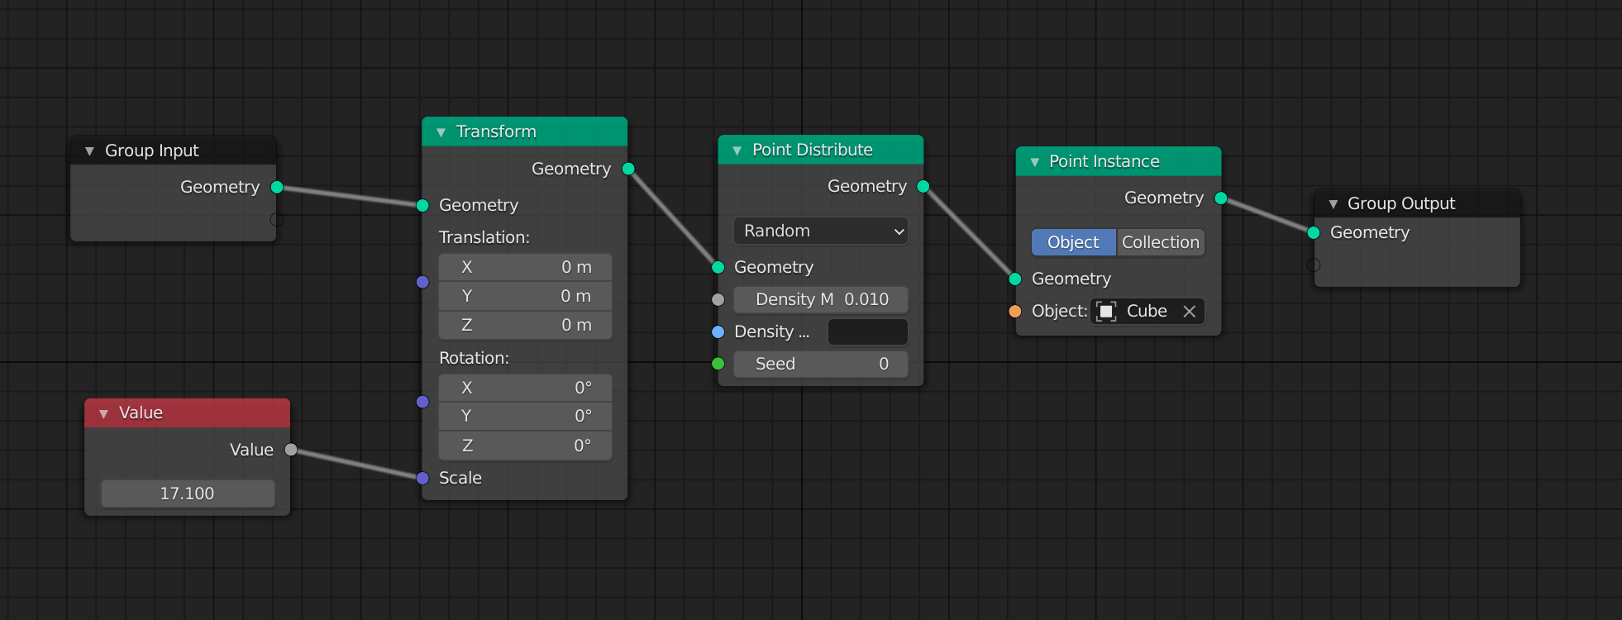Click Group Input Geometry output socket

click(277, 188)
